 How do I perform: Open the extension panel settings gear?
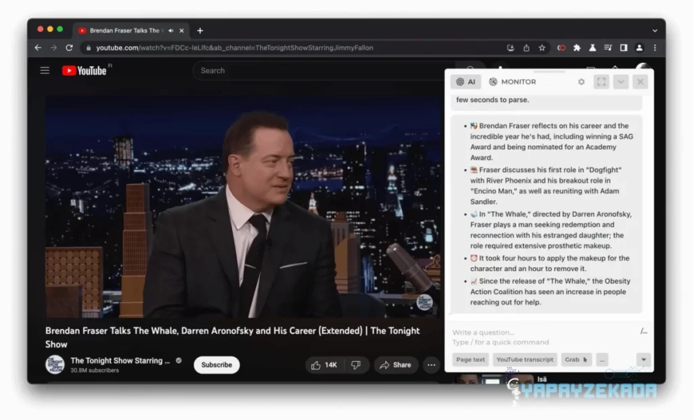tap(581, 82)
